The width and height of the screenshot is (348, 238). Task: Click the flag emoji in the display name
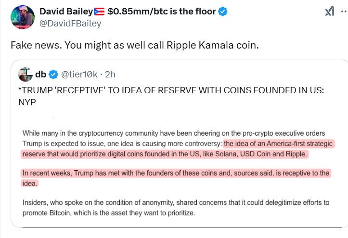[98, 11]
